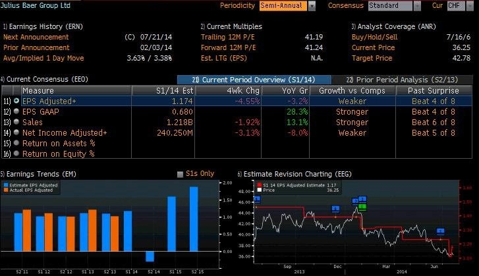Click the Sales estimate 1.218B
This screenshot has height=276, width=479.
point(180,122)
